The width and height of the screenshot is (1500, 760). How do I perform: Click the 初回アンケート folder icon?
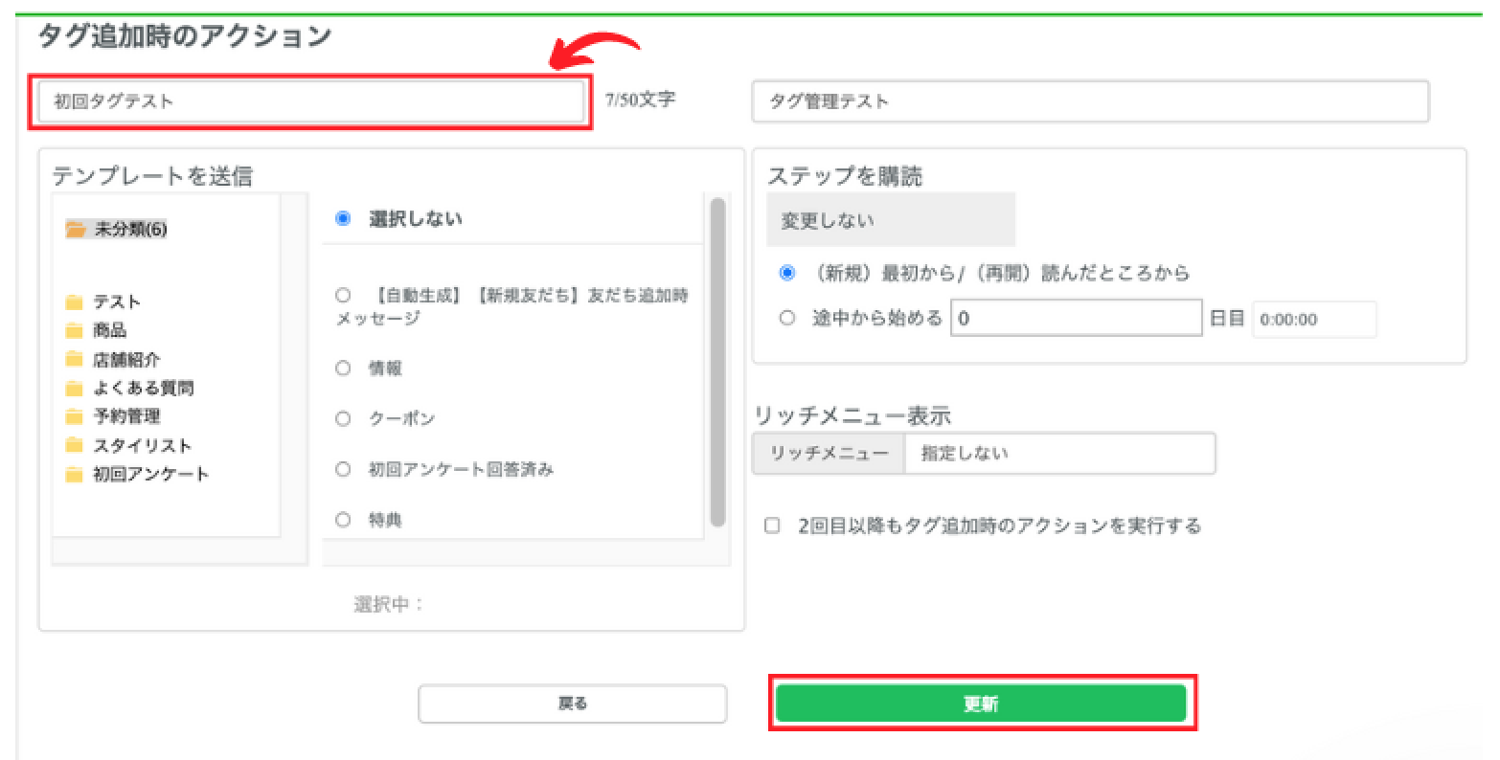tap(75, 475)
